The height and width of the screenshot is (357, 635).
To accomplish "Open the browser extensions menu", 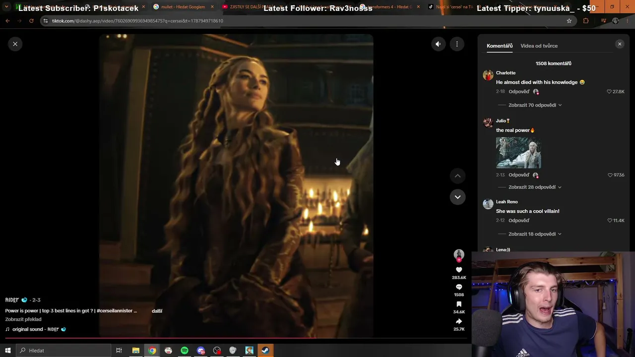I will click(x=586, y=21).
